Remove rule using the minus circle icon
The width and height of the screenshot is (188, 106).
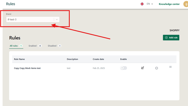pyautogui.click(x=157, y=68)
